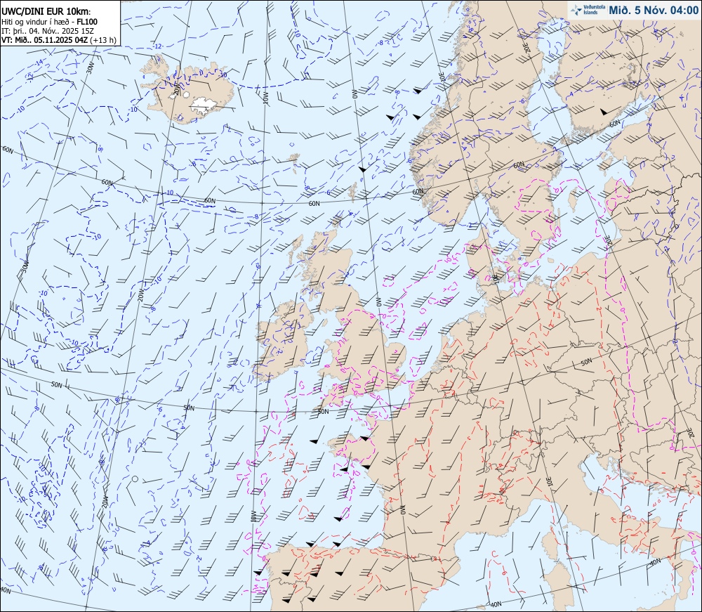Click the 'UWC/DINI EUR 10km' title
This screenshot has width=702, height=612.
[46, 12]
